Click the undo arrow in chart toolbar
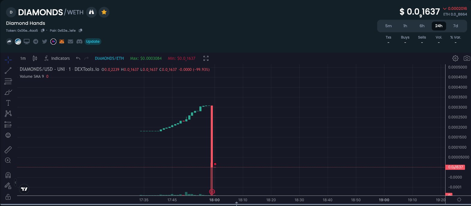The width and height of the screenshot is (471, 206). pyautogui.click(x=78, y=58)
